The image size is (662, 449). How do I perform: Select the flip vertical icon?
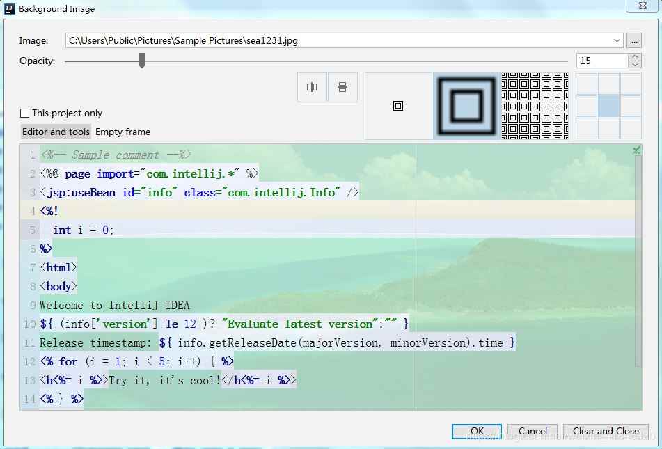click(x=342, y=87)
